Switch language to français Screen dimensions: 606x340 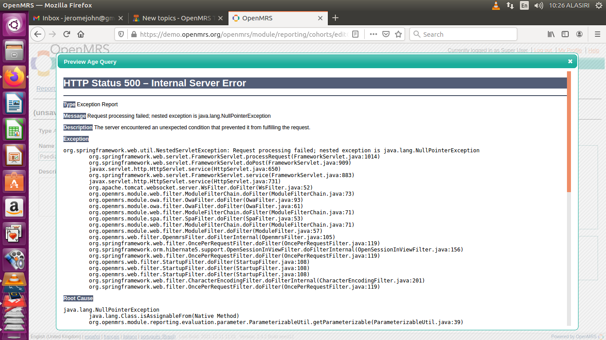point(111,336)
